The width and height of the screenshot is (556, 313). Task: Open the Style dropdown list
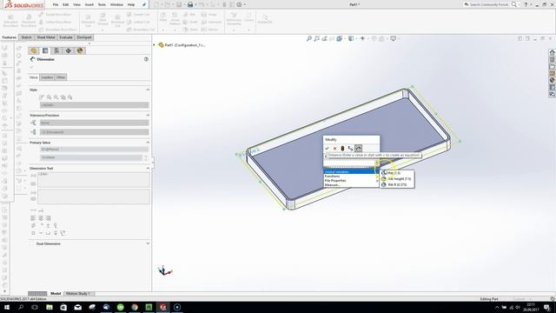click(x=95, y=105)
